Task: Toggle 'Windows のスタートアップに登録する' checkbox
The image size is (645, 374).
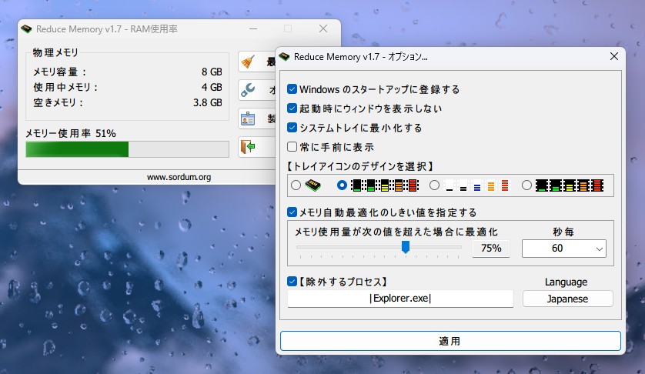Action: click(x=292, y=88)
